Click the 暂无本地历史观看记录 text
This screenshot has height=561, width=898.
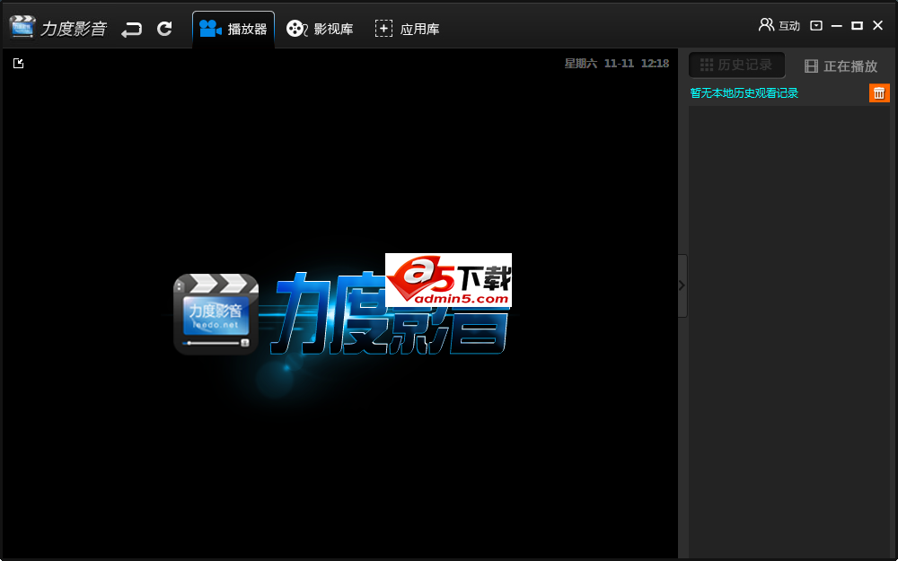[744, 93]
